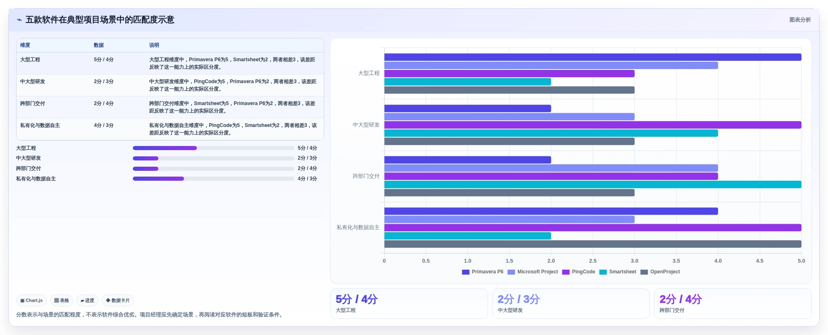Click OpenProject bar in 私有化与数据自主 group
Viewport: 828px width, 335px height.
pos(593,244)
